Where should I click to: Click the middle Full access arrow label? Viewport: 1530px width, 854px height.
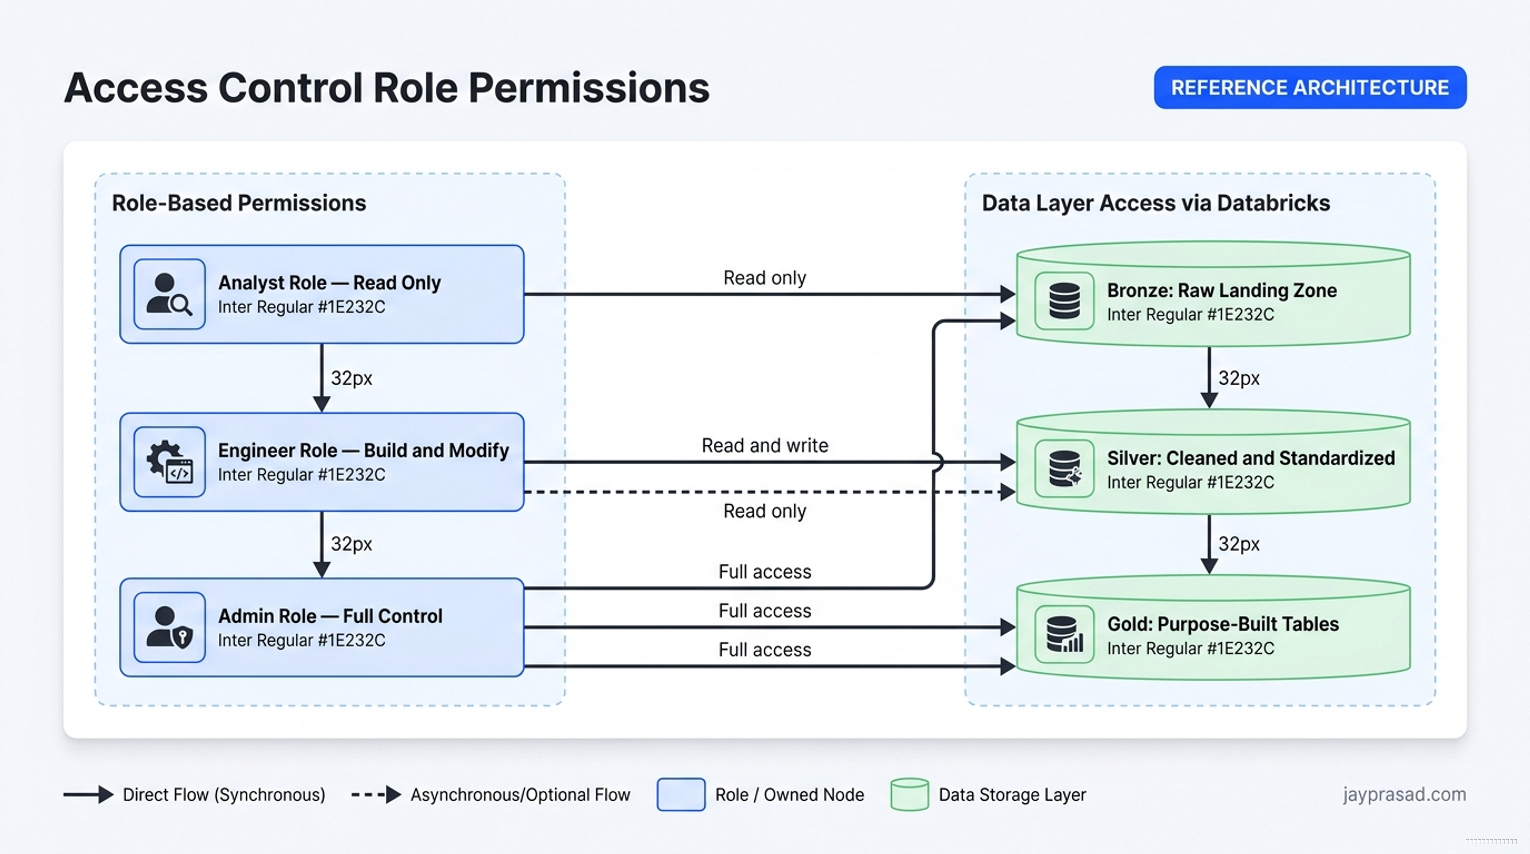pyautogui.click(x=765, y=611)
